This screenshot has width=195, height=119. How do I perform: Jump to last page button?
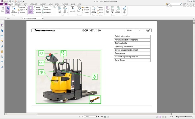(102, 117)
